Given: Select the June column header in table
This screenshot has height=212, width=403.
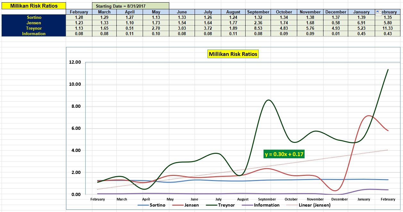Looking at the screenshot, I should pyautogui.click(x=182, y=12).
